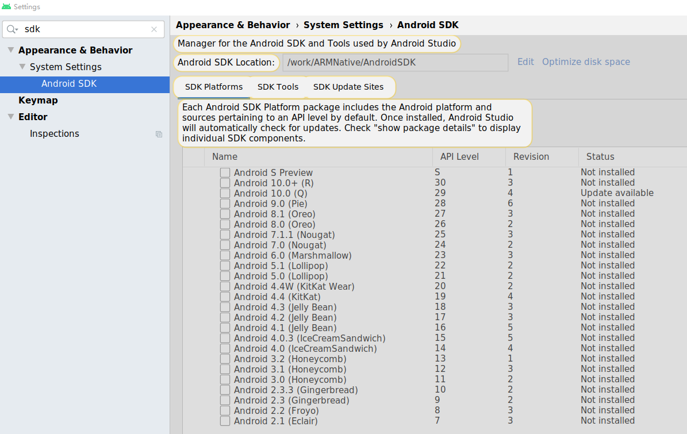Check the Android 7.0 (Nougat) checkbox
Screen dimensions: 687x434
225,245
